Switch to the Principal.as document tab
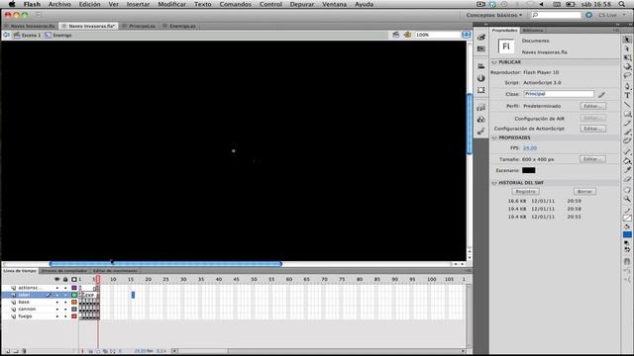This screenshot has width=634, height=356. pyautogui.click(x=142, y=26)
